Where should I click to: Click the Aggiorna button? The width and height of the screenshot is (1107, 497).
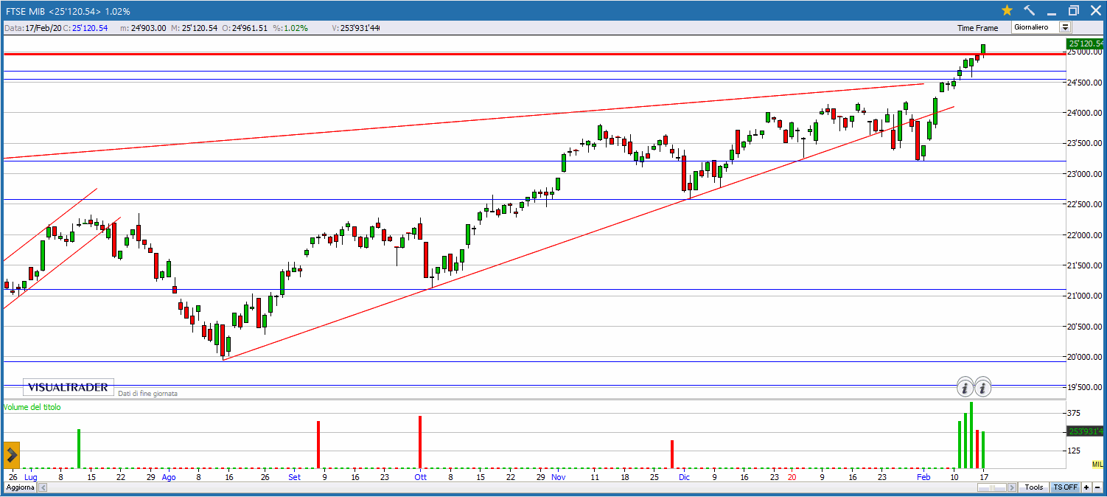[21, 487]
